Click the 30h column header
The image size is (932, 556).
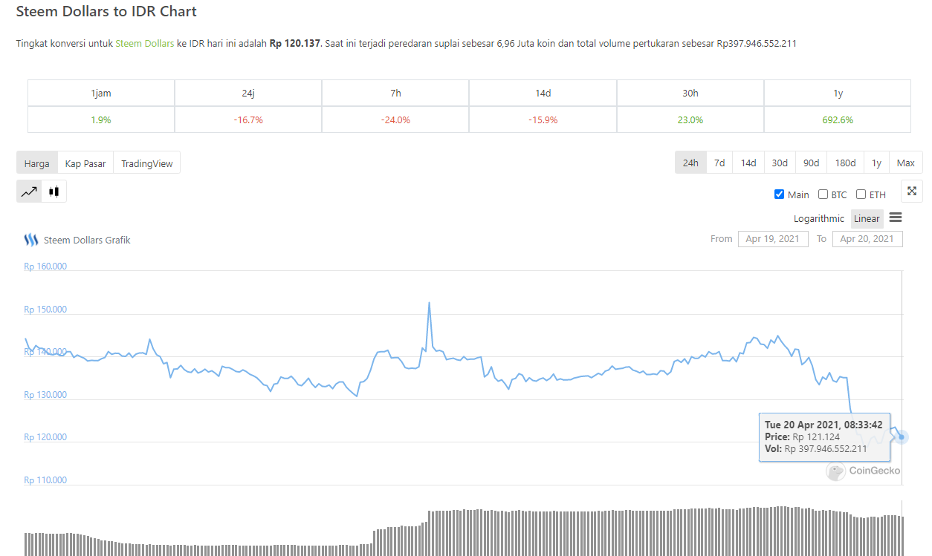coord(690,94)
